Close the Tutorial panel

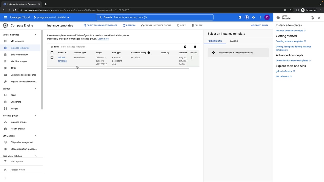point(319,18)
